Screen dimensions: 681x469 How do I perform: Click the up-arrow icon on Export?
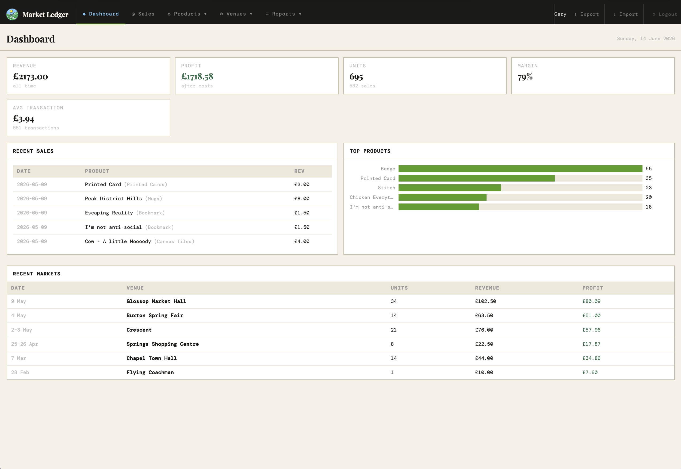pyautogui.click(x=576, y=14)
